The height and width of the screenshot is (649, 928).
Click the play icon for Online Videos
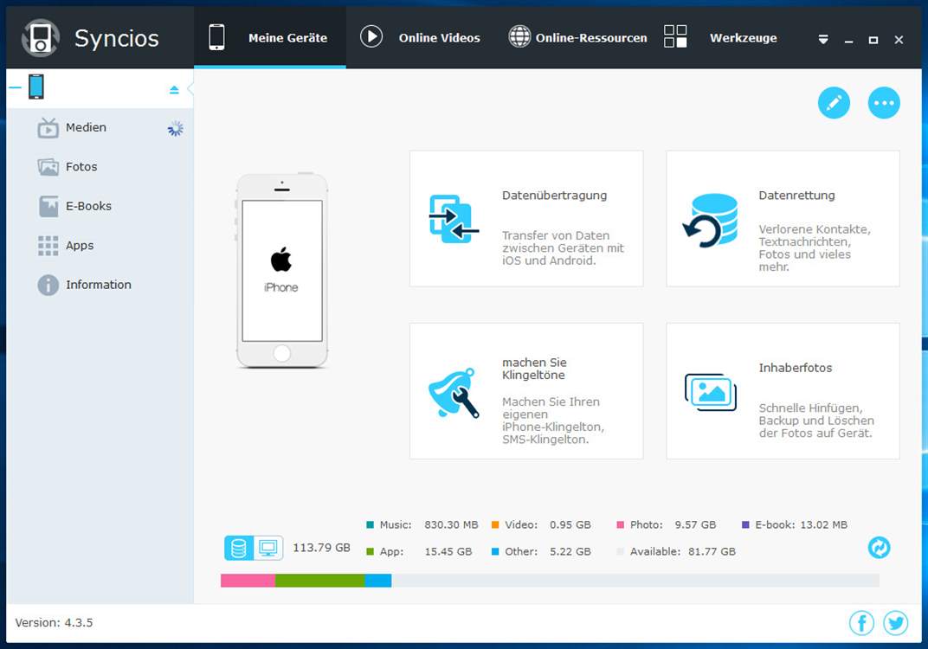pyautogui.click(x=371, y=36)
